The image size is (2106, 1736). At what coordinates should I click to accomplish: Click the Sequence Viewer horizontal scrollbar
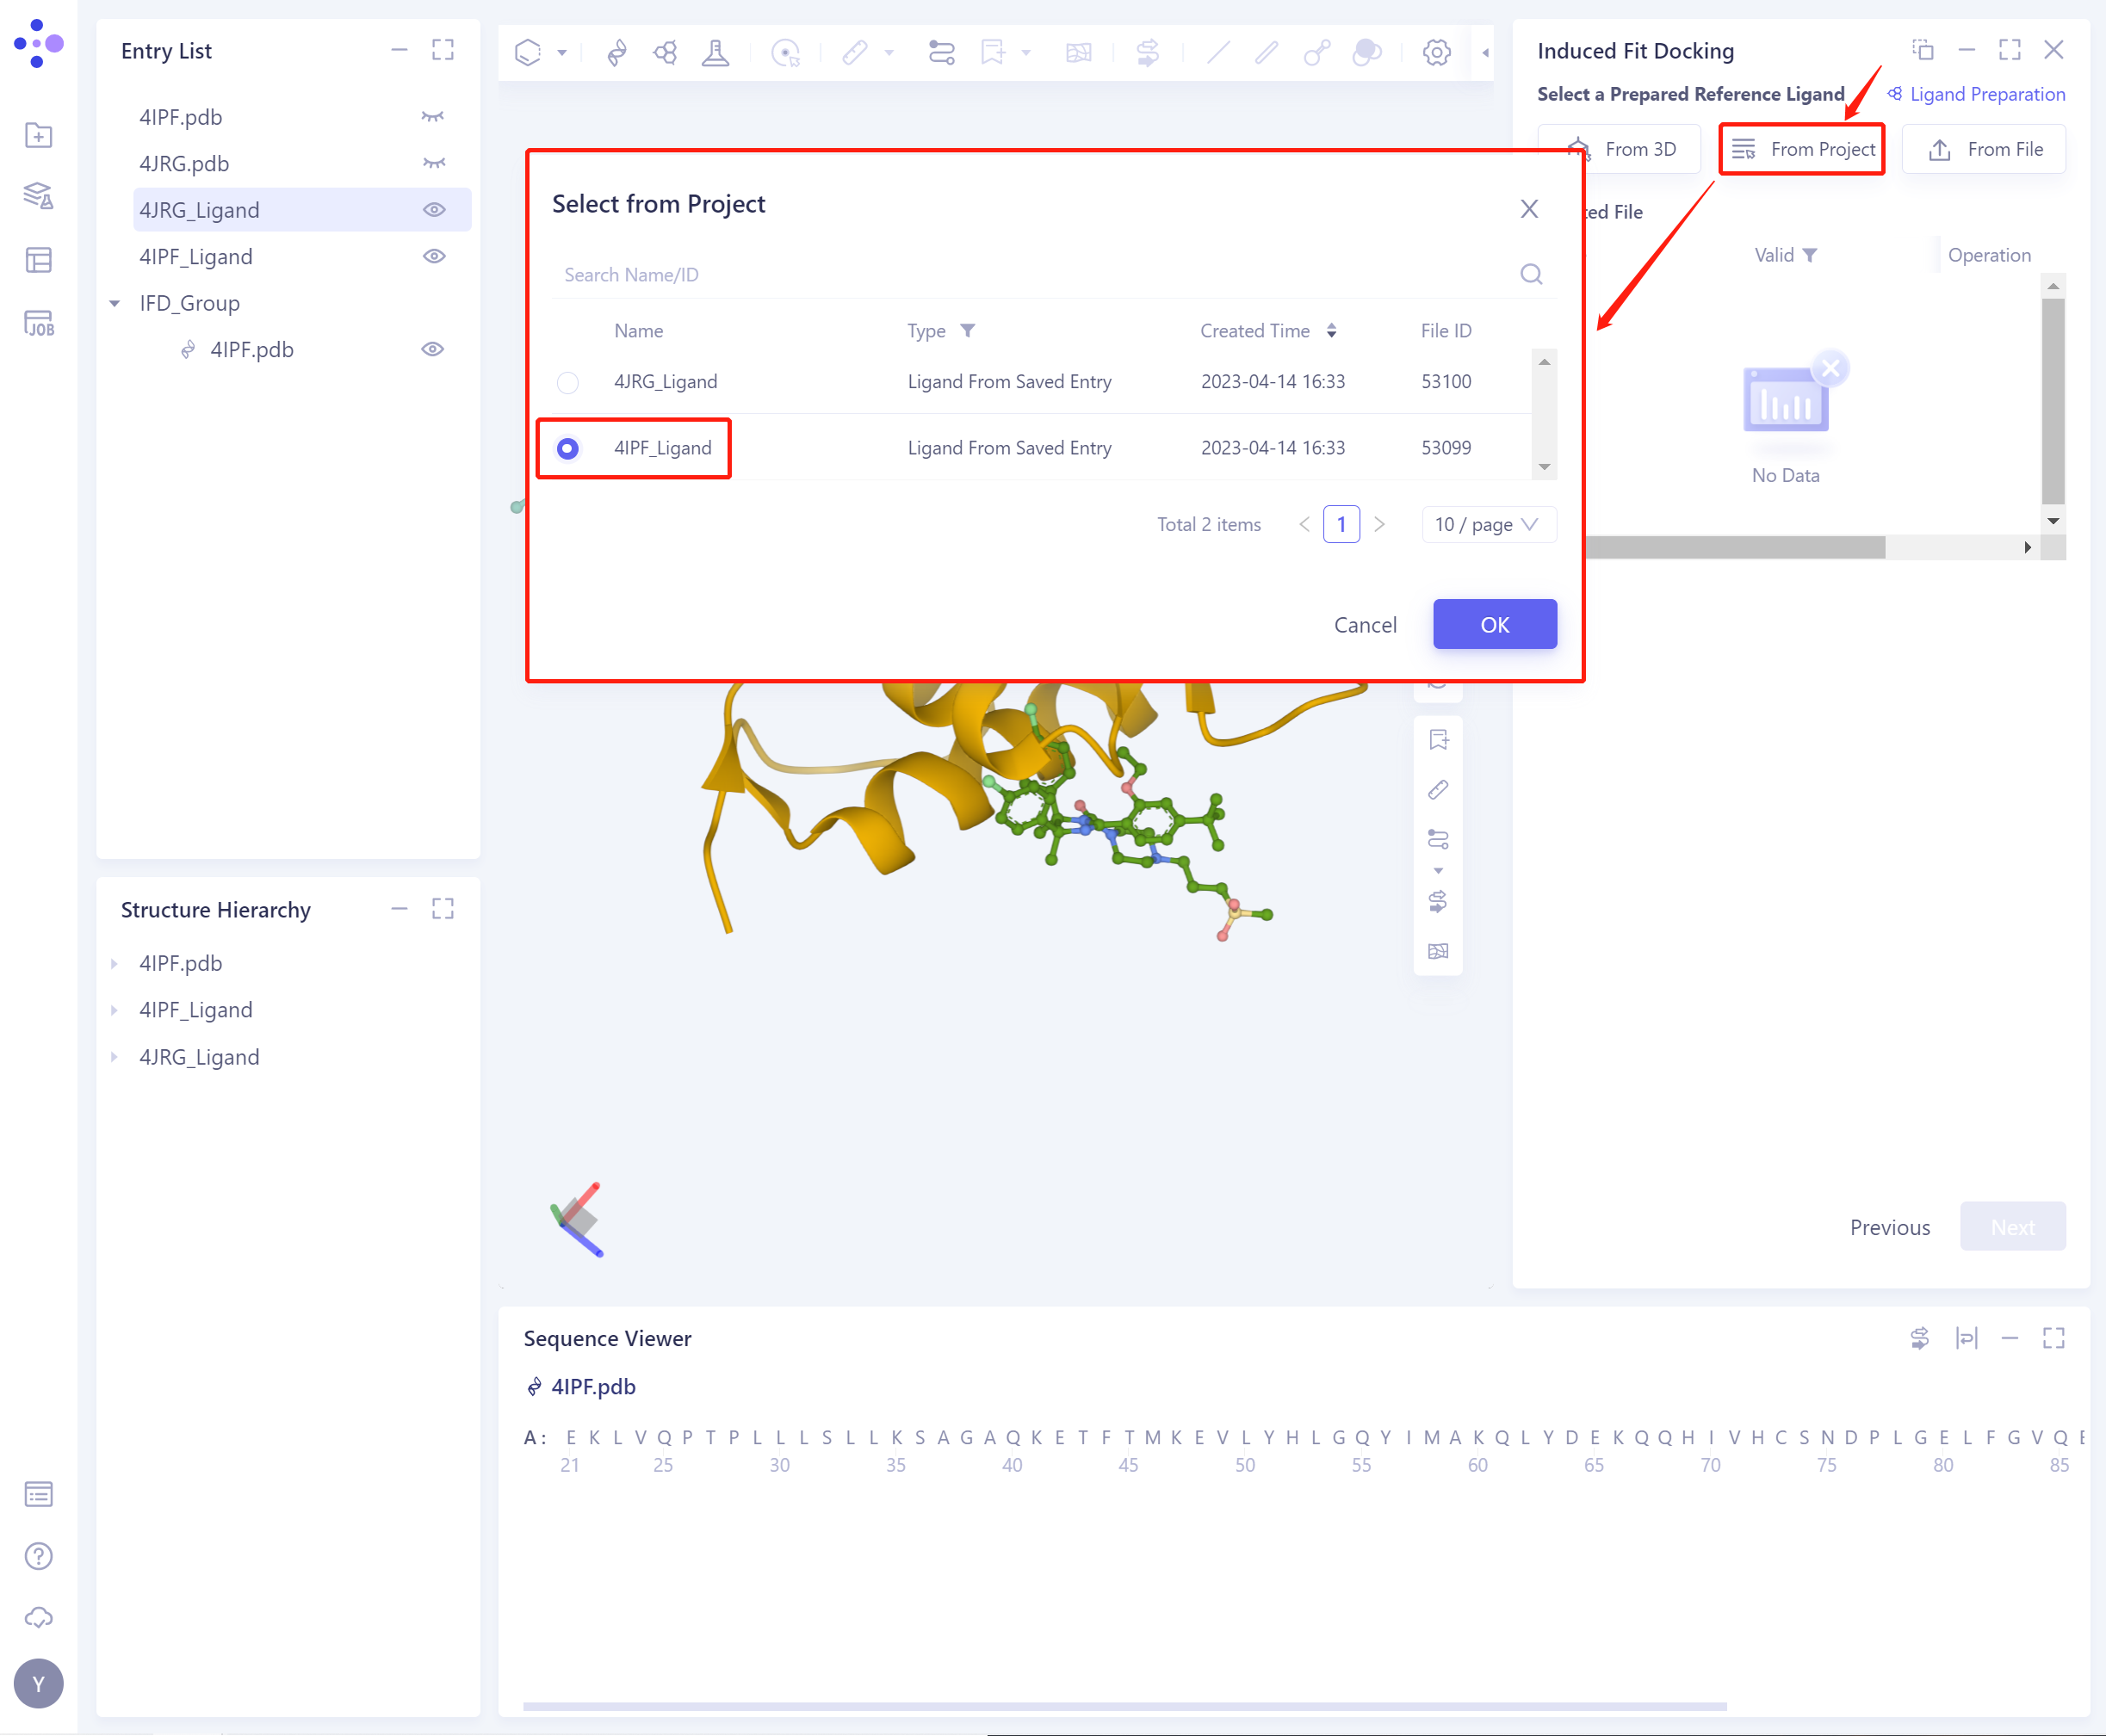[1124, 1706]
